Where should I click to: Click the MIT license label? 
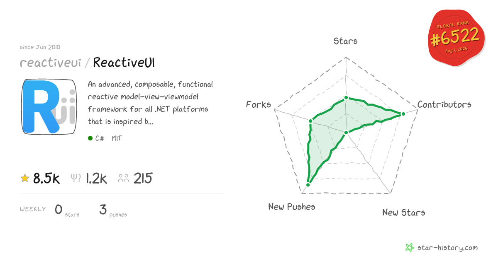click(x=117, y=138)
